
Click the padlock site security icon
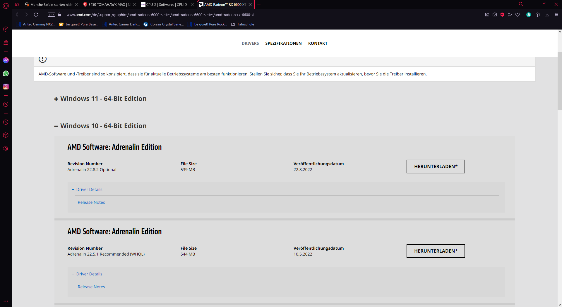pos(59,15)
